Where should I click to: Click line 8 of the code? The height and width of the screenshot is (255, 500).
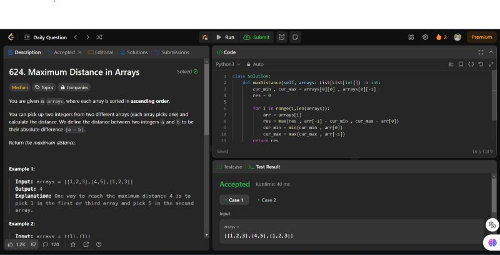pos(331,121)
